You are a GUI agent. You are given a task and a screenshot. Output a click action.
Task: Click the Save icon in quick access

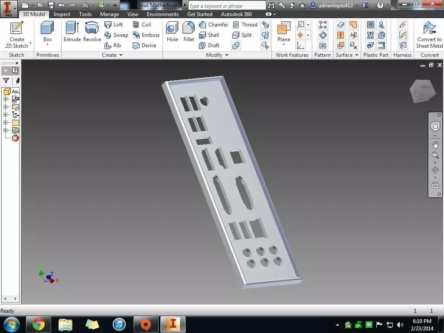tap(51, 5)
